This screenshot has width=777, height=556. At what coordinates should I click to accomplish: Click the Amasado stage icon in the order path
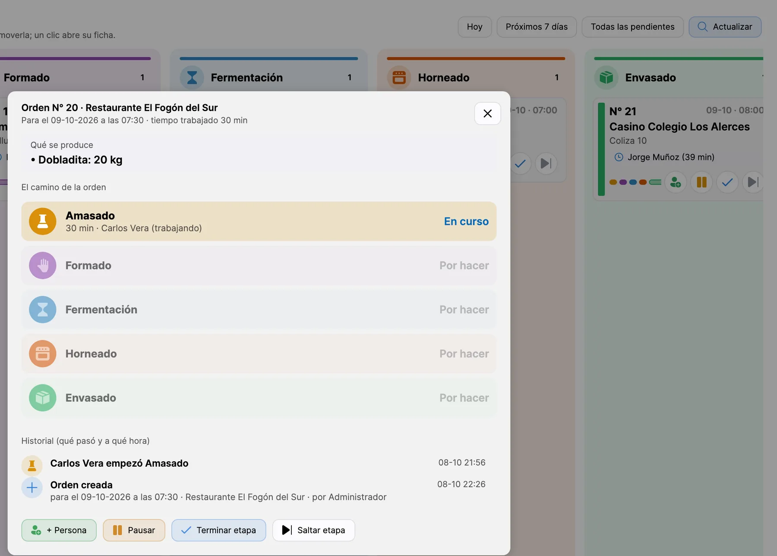tap(42, 221)
